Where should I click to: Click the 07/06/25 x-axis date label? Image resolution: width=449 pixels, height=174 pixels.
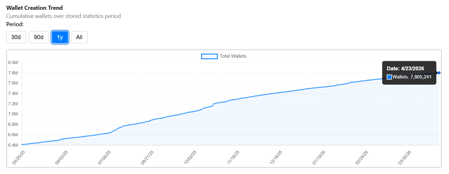[104, 157]
